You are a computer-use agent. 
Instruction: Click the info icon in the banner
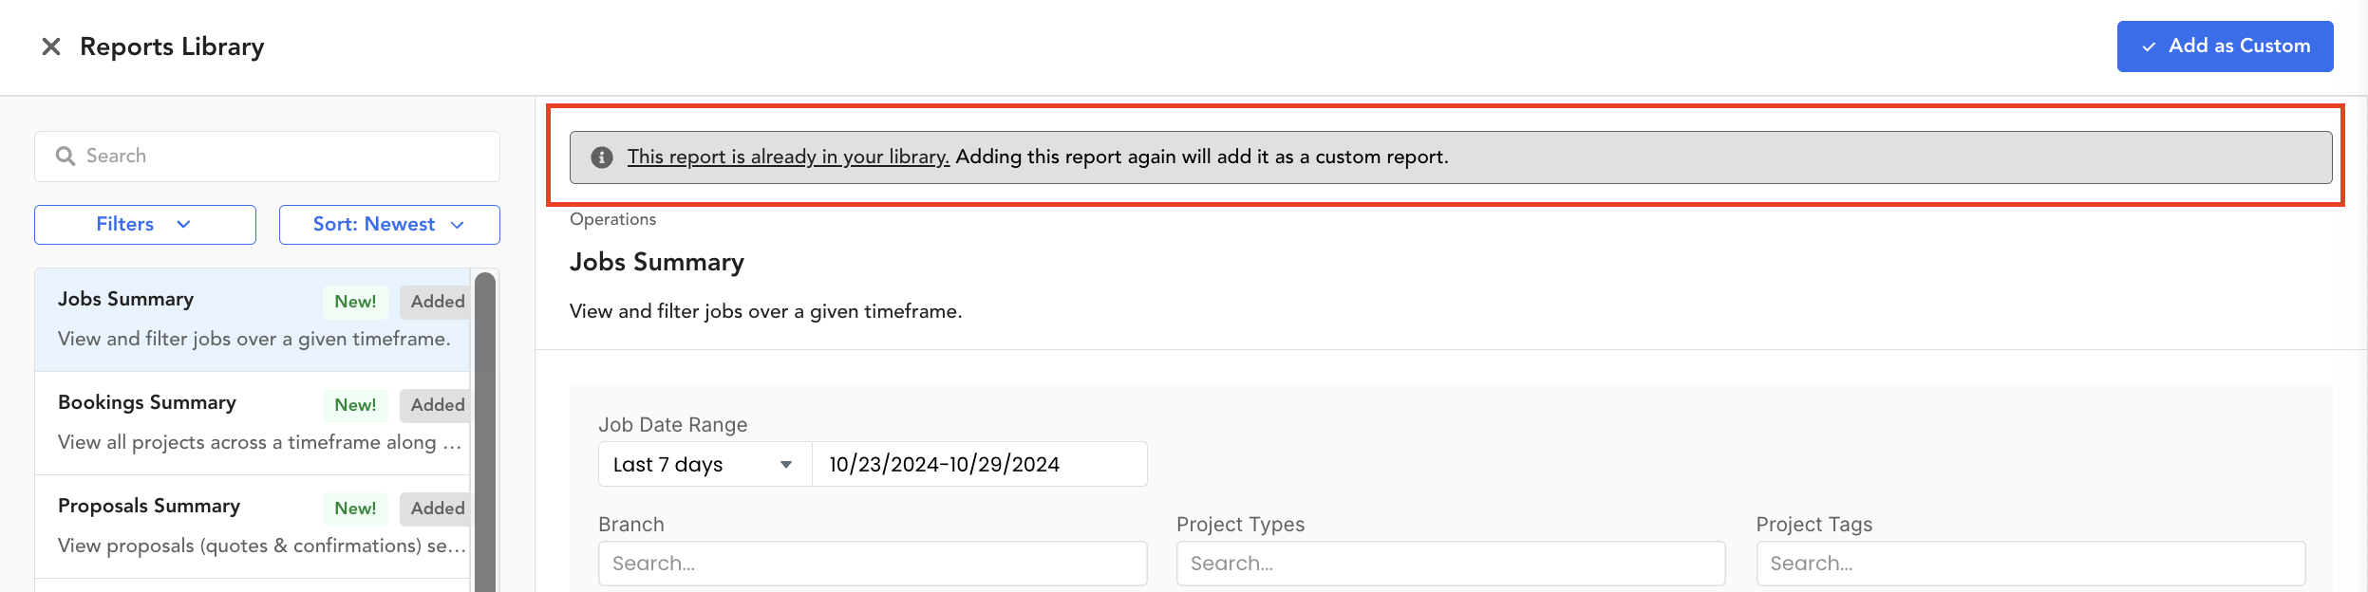pos(602,157)
